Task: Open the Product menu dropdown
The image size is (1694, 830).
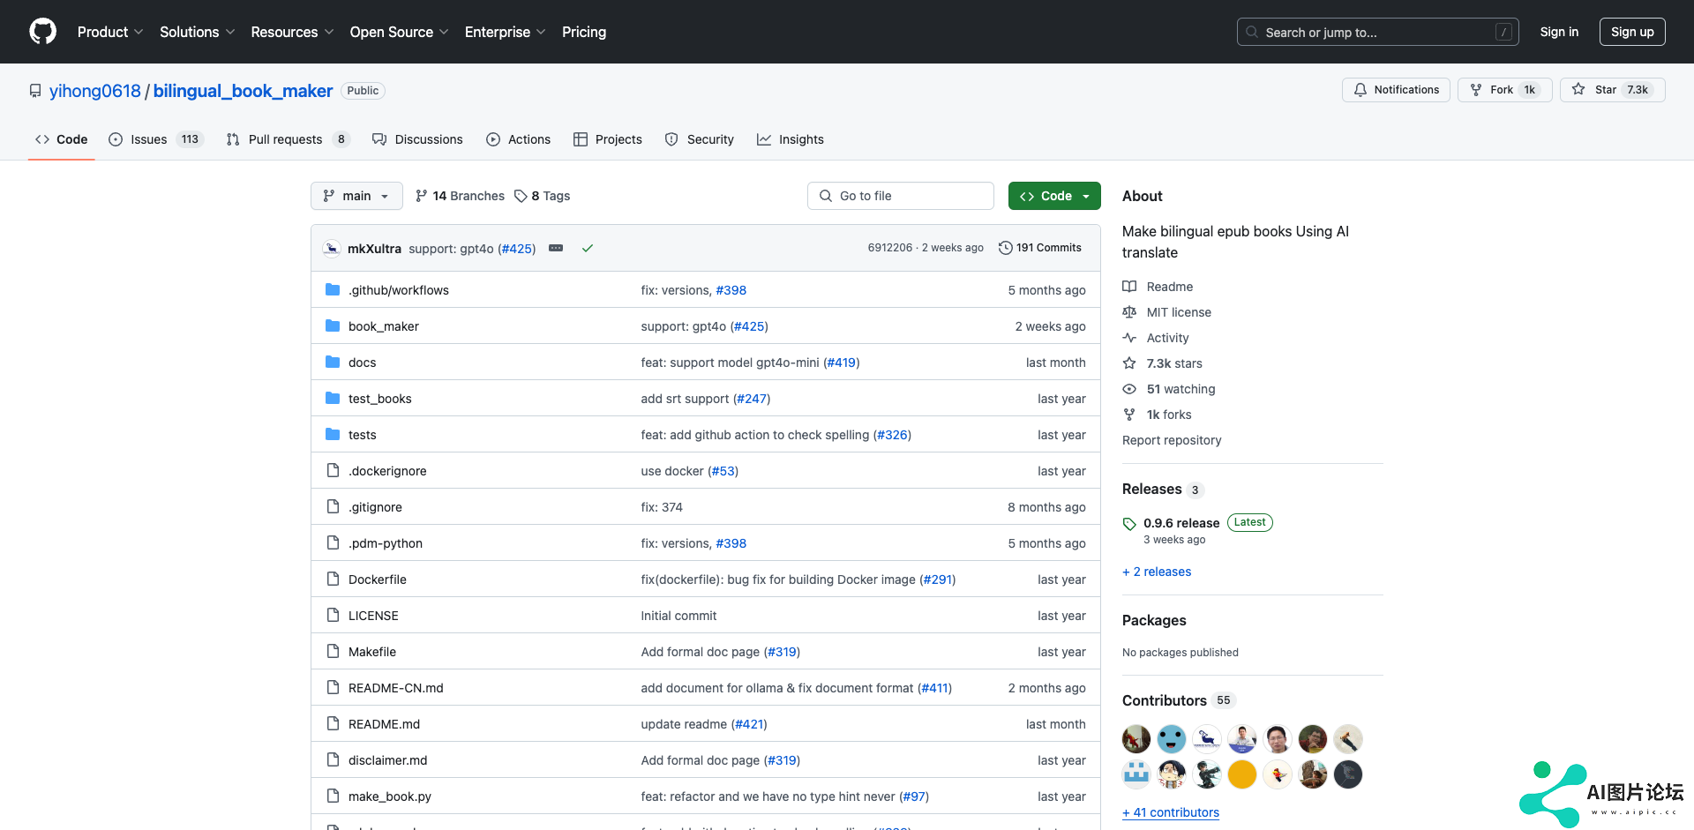Action: click(x=110, y=32)
